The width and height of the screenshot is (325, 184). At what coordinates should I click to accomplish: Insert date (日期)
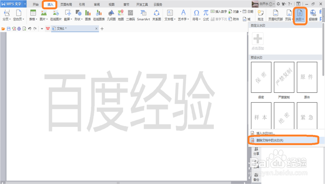click(248, 12)
